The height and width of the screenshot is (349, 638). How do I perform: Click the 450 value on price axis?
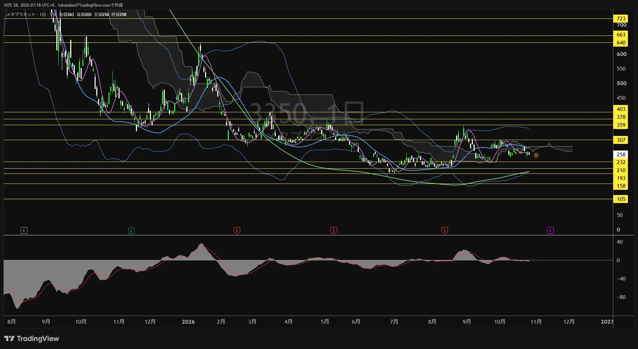click(x=621, y=98)
